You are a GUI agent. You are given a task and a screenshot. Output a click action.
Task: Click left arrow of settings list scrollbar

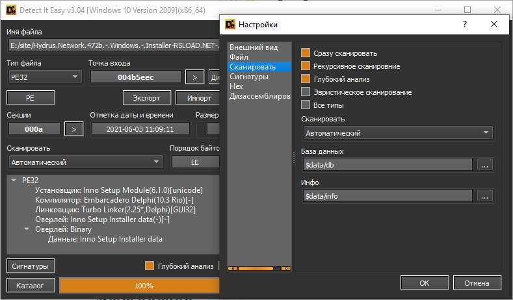tap(233, 268)
